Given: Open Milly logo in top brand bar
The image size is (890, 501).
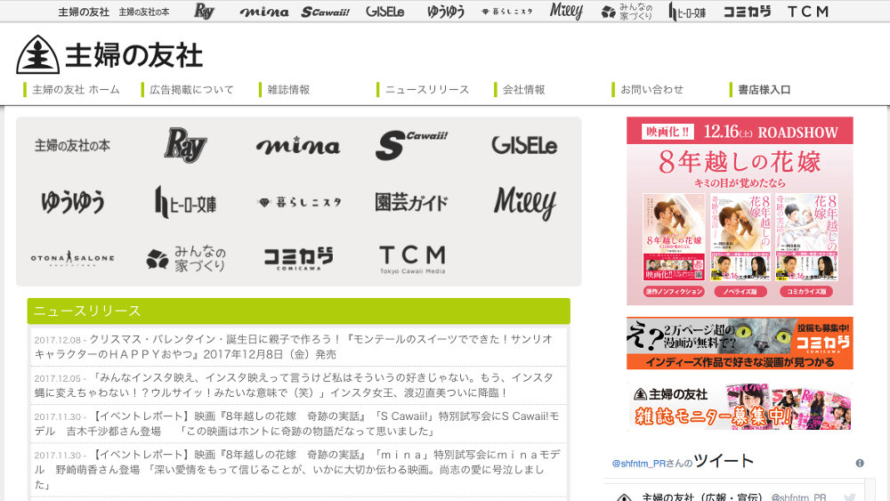Looking at the screenshot, I should click(566, 12).
